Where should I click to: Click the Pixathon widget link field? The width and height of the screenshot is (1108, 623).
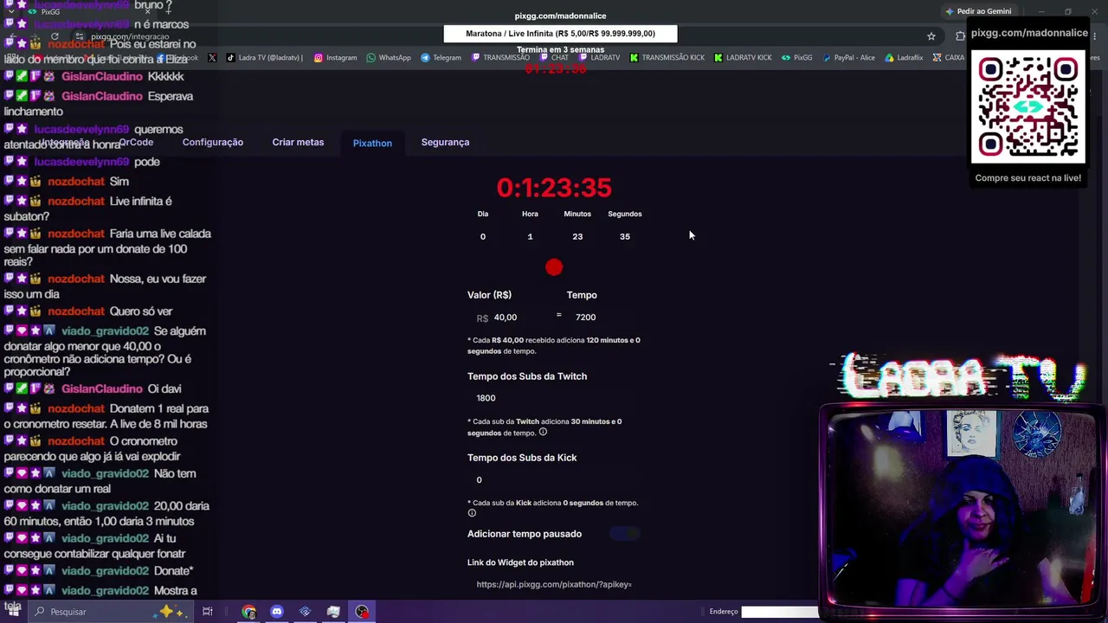click(554, 584)
